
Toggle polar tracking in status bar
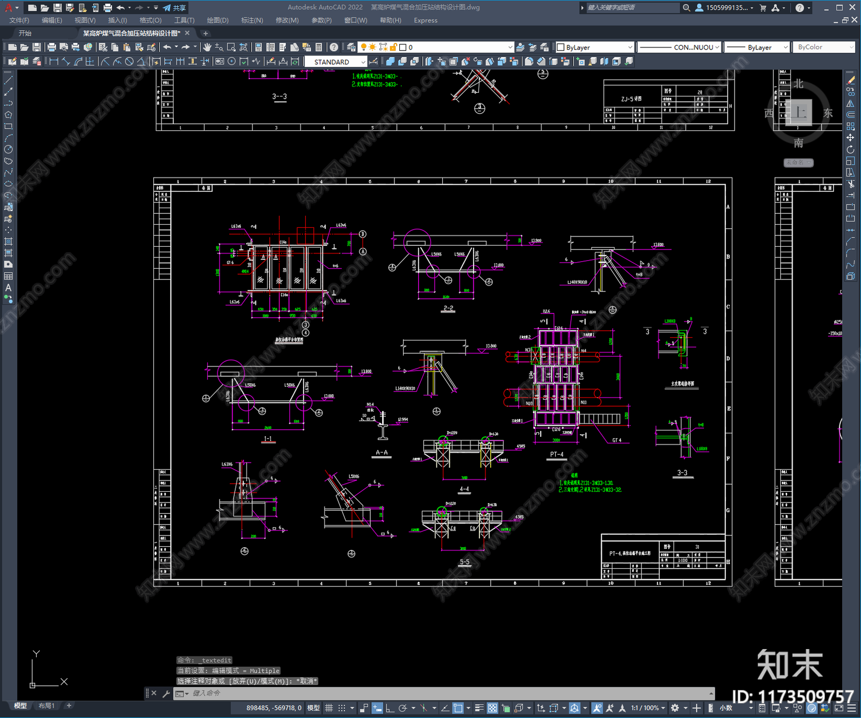403,708
